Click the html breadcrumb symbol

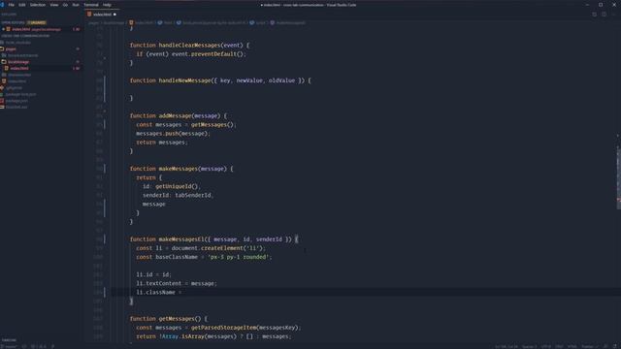pyautogui.click(x=165, y=23)
